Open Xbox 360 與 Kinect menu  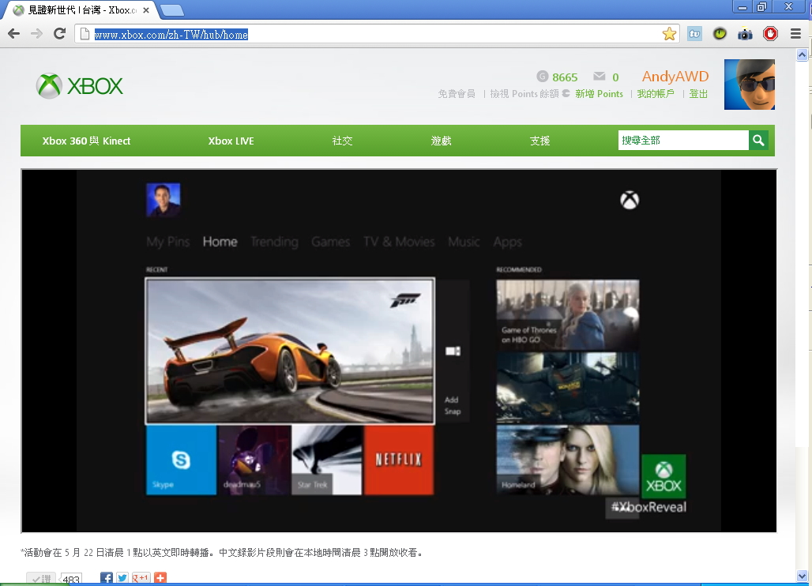(x=86, y=141)
